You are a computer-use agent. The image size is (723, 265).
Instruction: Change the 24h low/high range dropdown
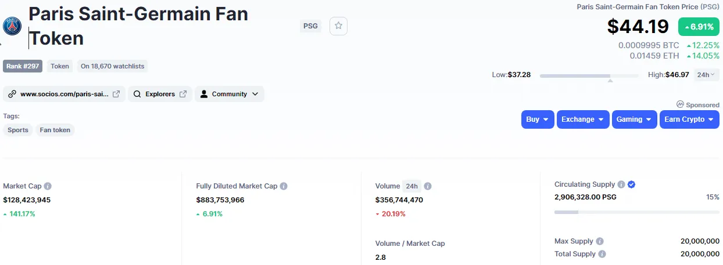tap(706, 75)
